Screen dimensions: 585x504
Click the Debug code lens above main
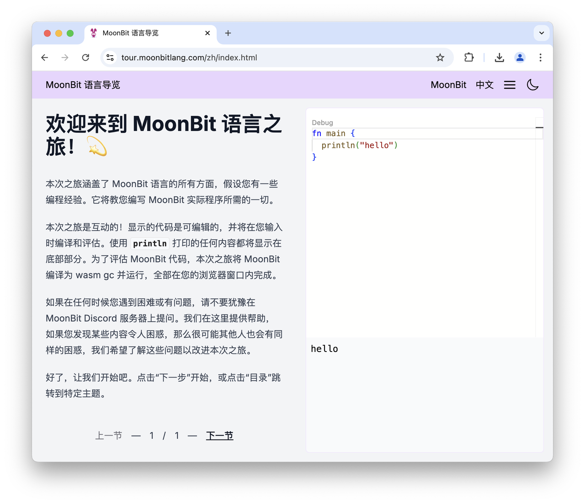(322, 122)
